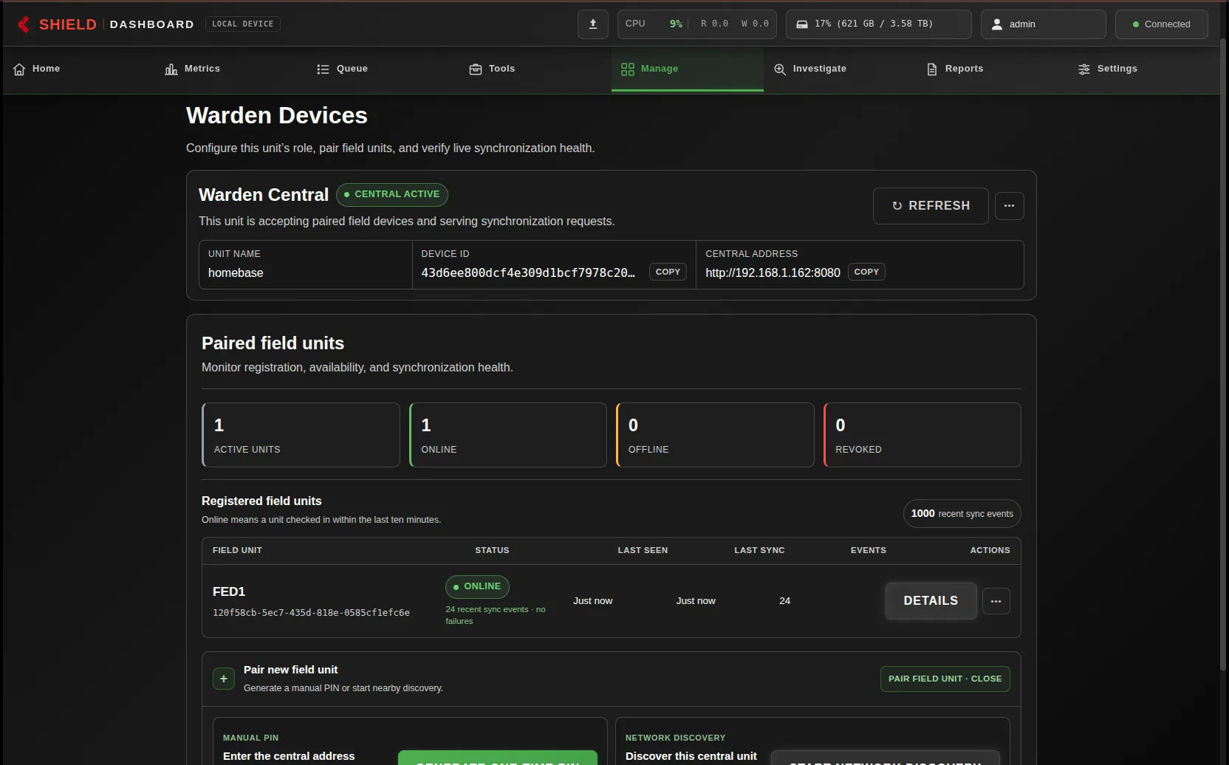The height and width of the screenshot is (765, 1229).
Task: Click the Status column header
Action: (x=492, y=551)
